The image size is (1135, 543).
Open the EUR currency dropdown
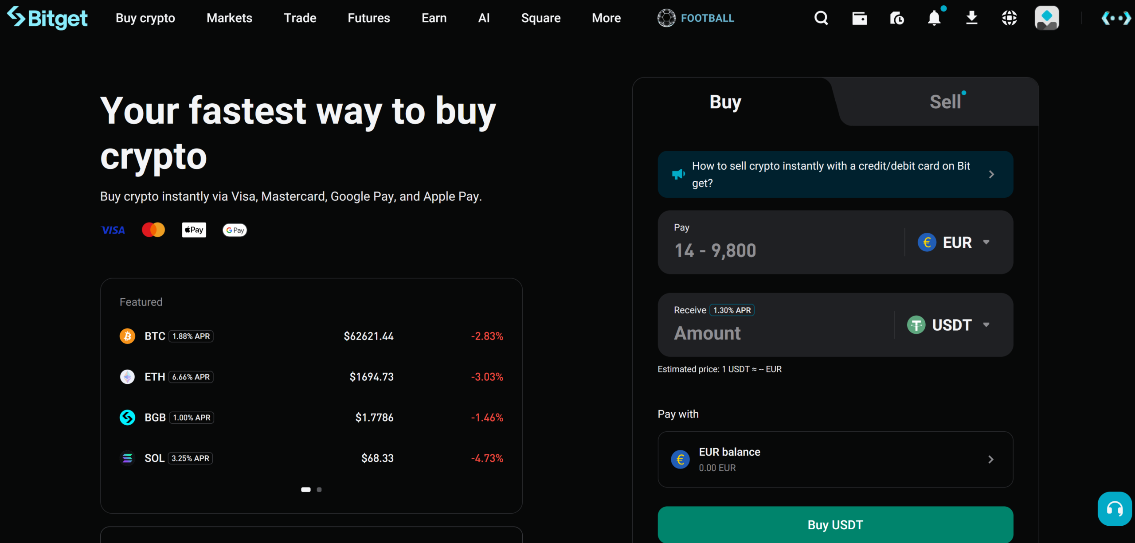click(x=954, y=242)
